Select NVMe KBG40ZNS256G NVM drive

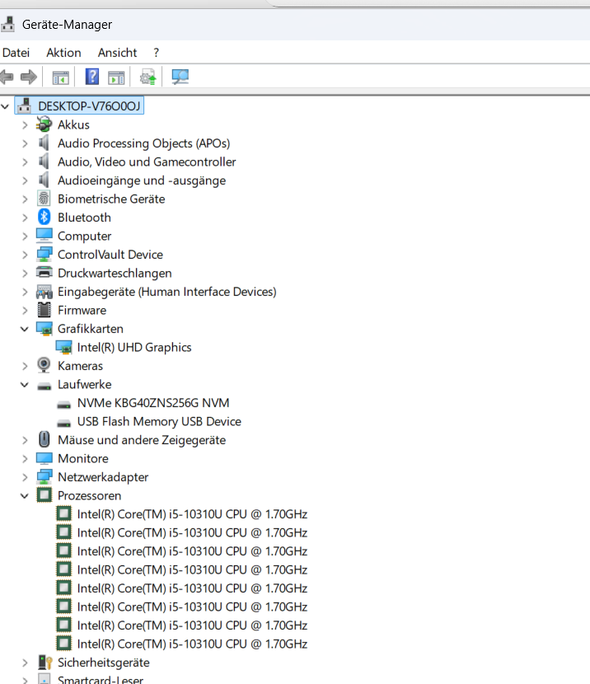click(x=153, y=403)
